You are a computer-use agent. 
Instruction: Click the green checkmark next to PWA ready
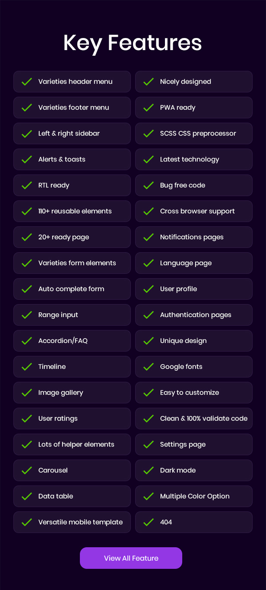149,108
